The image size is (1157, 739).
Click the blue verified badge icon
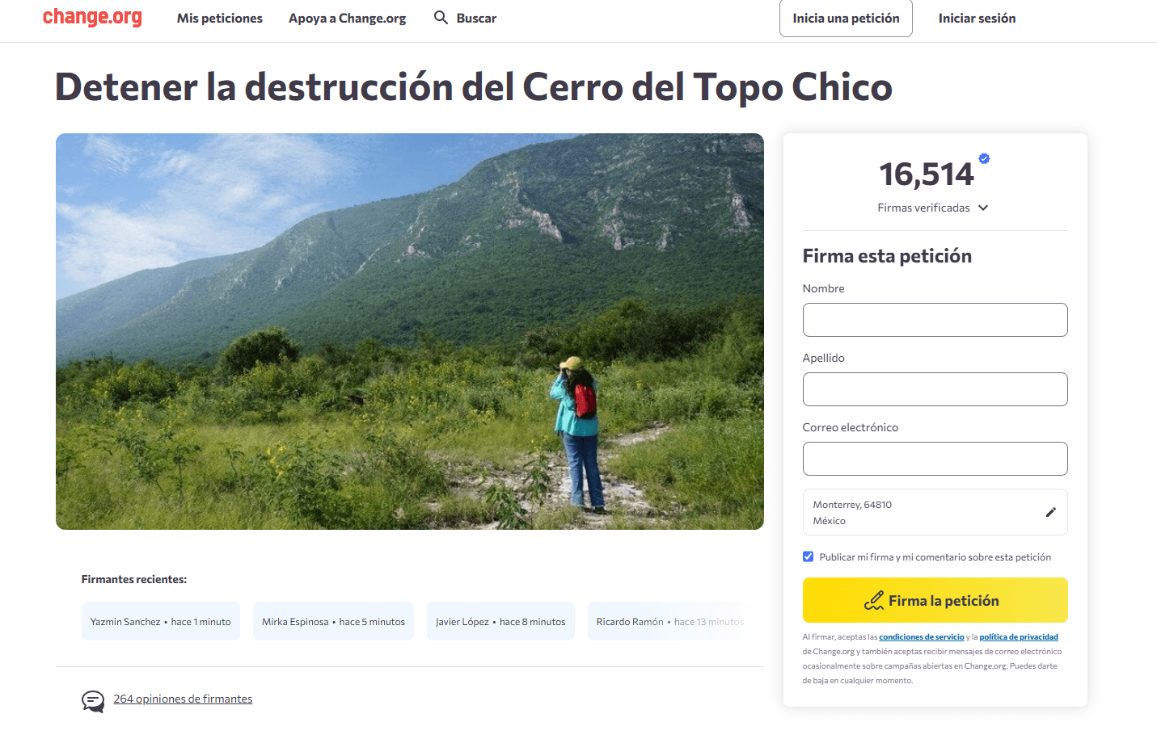[984, 158]
